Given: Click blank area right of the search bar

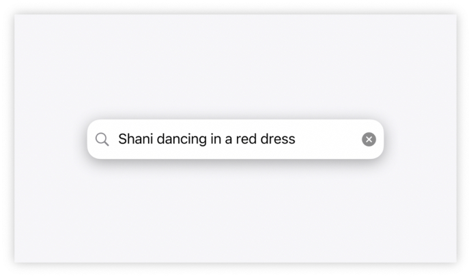Looking at the screenshot, I should click(420, 139).
